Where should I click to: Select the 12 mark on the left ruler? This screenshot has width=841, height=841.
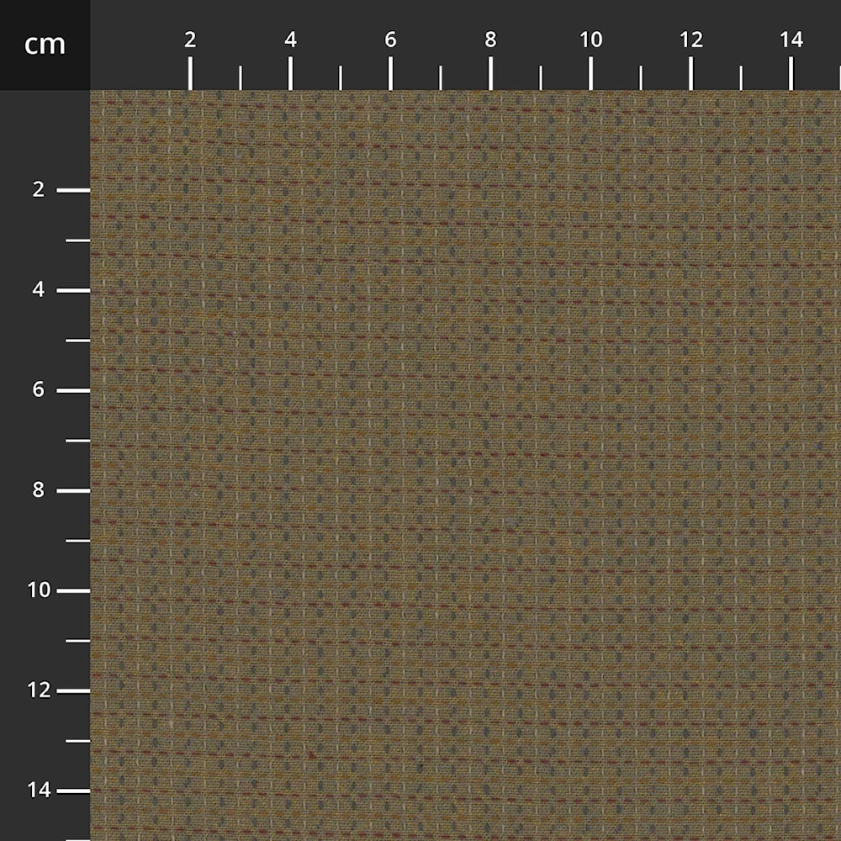tap(39, 690)
